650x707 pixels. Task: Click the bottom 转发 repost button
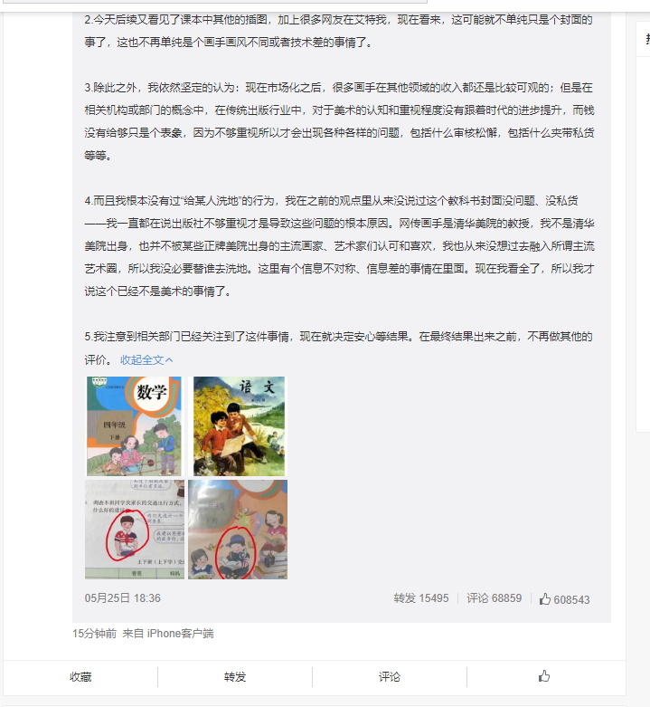[235, 677]
